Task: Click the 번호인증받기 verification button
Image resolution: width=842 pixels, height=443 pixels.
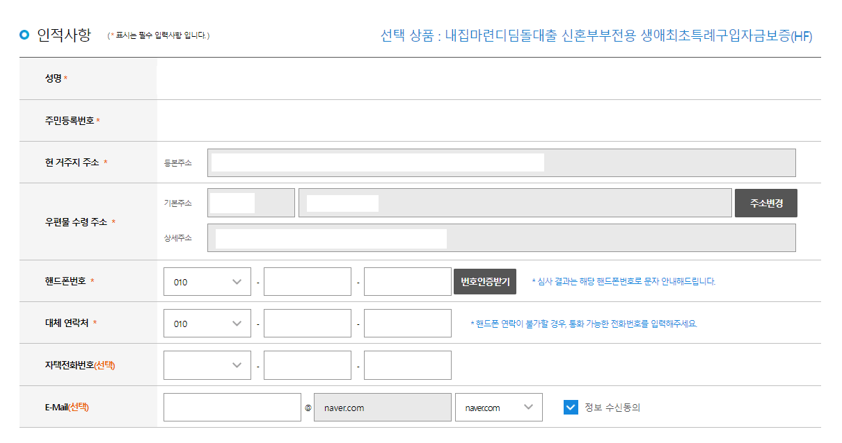Action: coord(485,281)
